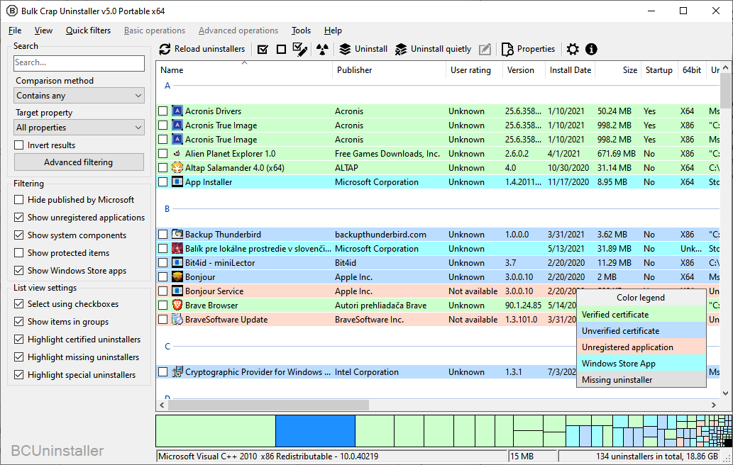Tick the checkbox beside Brave Browser
The height and width of the screenshot is (465, 733).
(163, 306)
